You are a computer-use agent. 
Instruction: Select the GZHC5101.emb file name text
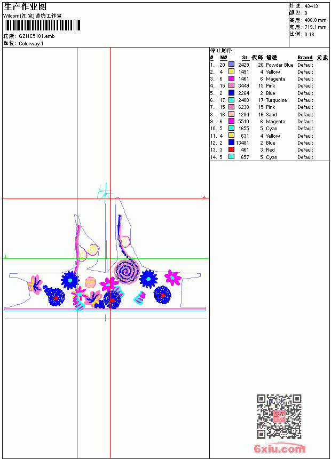coord(37,36)
